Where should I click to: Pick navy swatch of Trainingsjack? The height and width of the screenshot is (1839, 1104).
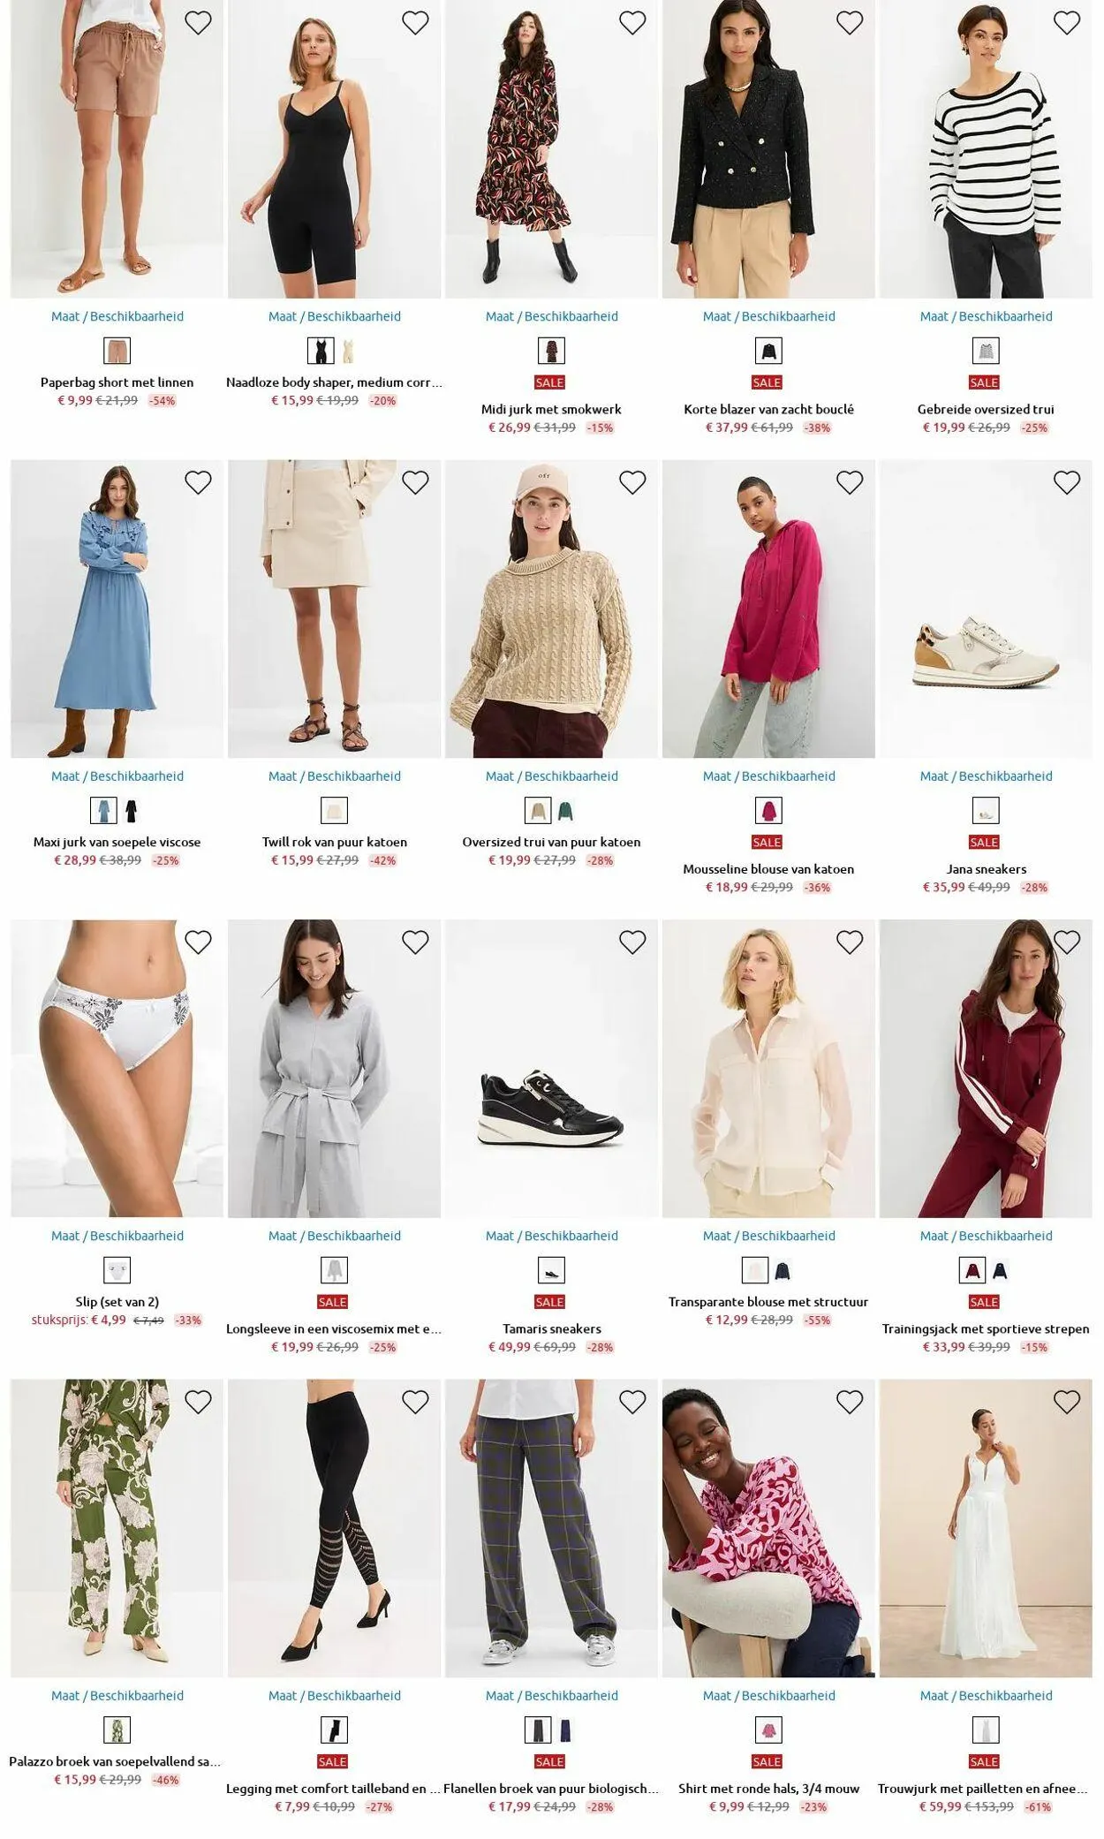[x=1000, y=1271]
